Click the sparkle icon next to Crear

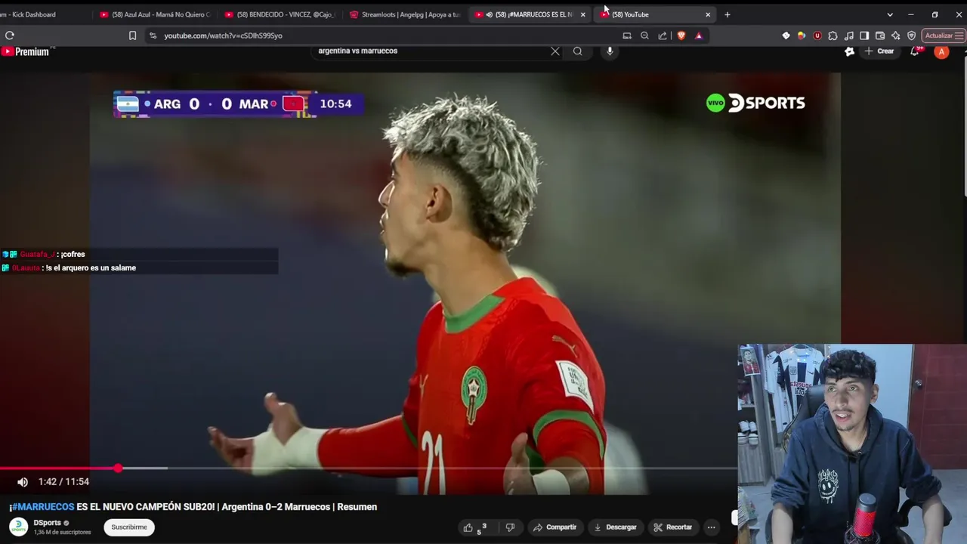(849, 51)
